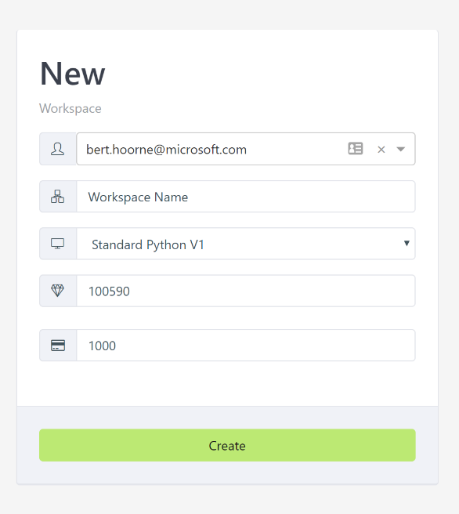Click the workspace boxes icon
459x514 pixels.
point(57,197)
